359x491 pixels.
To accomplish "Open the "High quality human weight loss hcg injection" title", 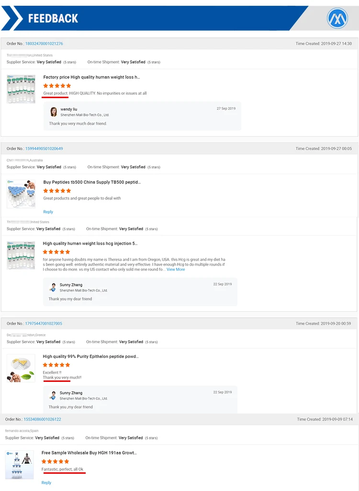I will click(x=90, y=244).
